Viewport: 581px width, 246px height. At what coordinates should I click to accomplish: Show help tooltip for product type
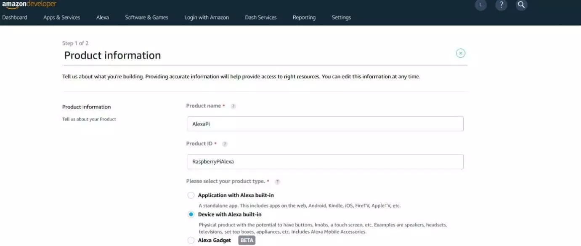[277, 182]
